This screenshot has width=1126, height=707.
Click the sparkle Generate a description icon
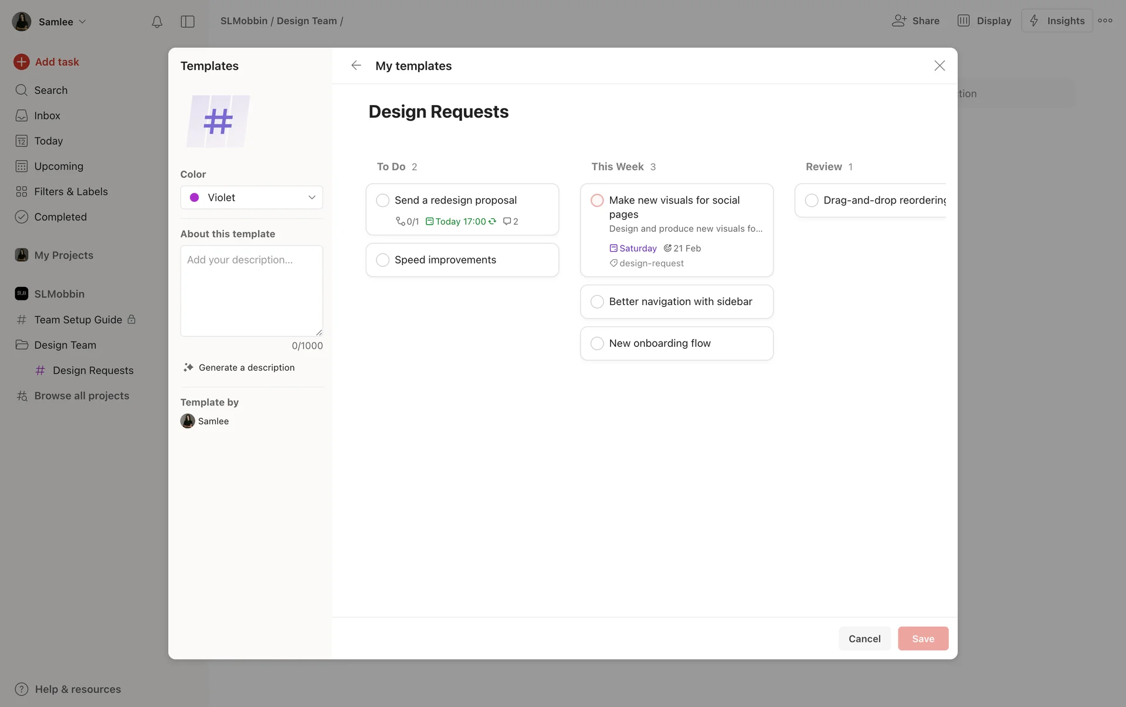point(188,367)
